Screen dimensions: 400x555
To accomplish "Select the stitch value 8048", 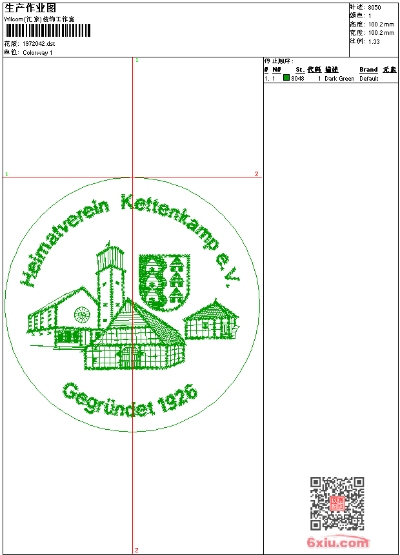I will coord(297,78).
